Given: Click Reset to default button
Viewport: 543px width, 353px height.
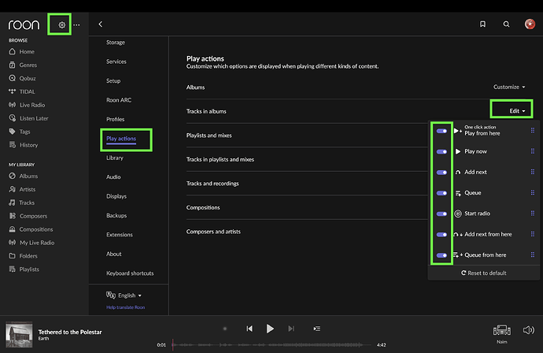Looking at the screenshot, I should pyautogui.click(x=483, y=273).
